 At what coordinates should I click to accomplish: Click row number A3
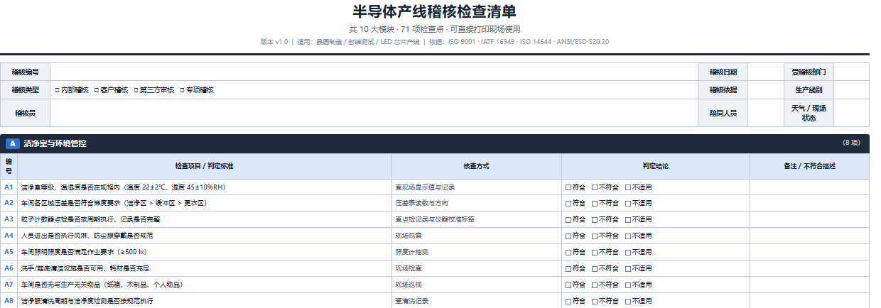(9, 219)
